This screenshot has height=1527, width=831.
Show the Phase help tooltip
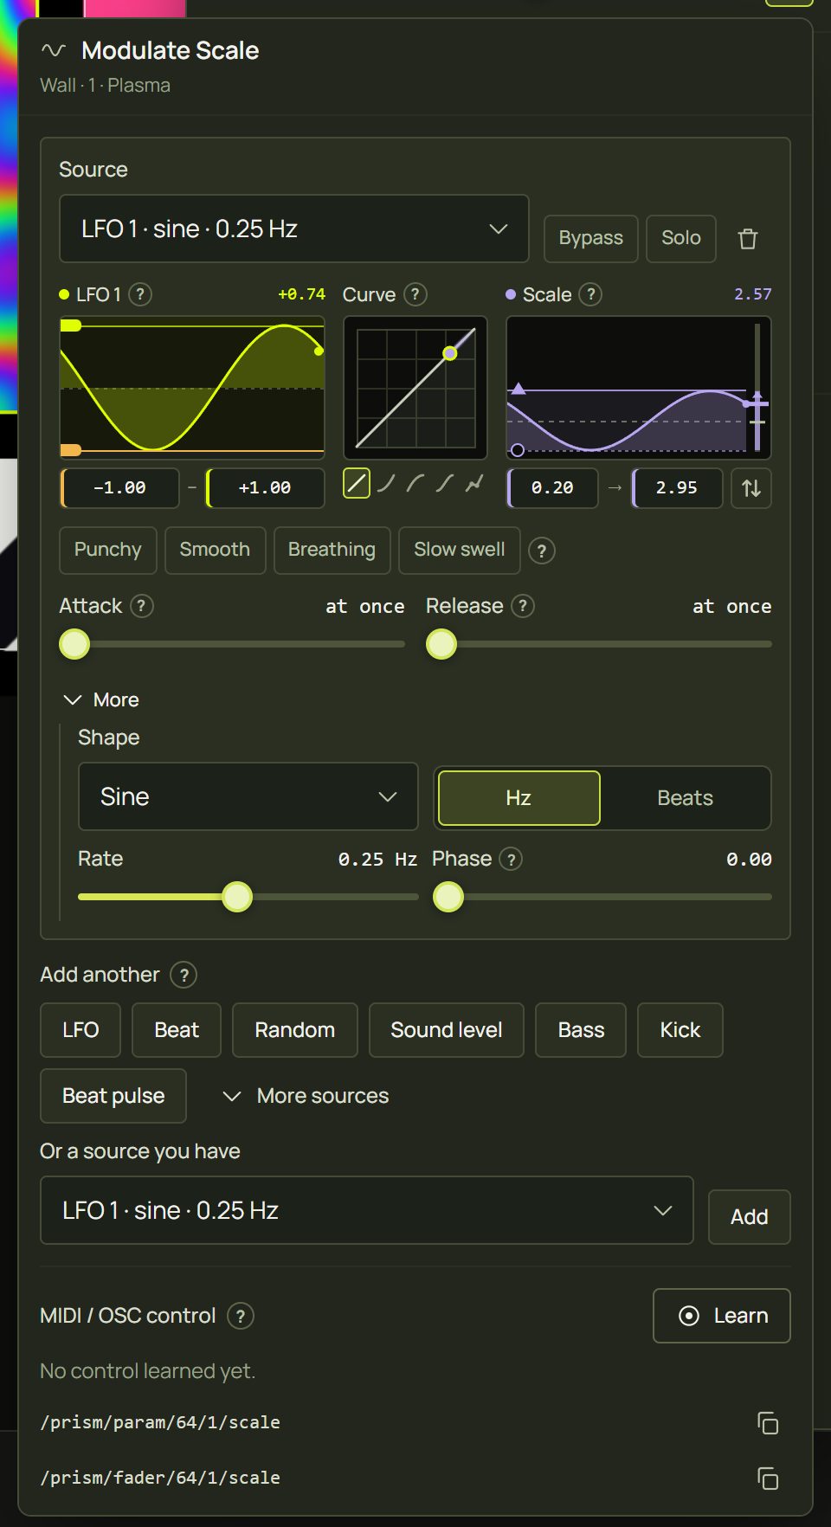point(512,860)
